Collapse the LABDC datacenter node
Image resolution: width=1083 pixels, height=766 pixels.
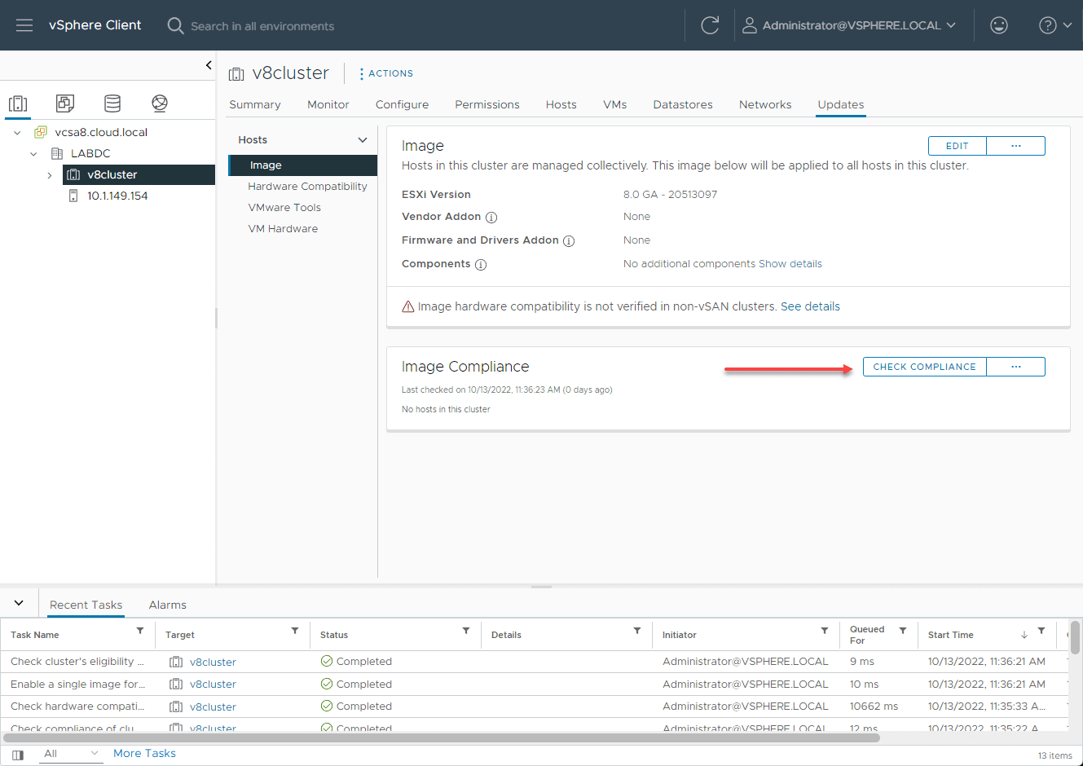33,154
